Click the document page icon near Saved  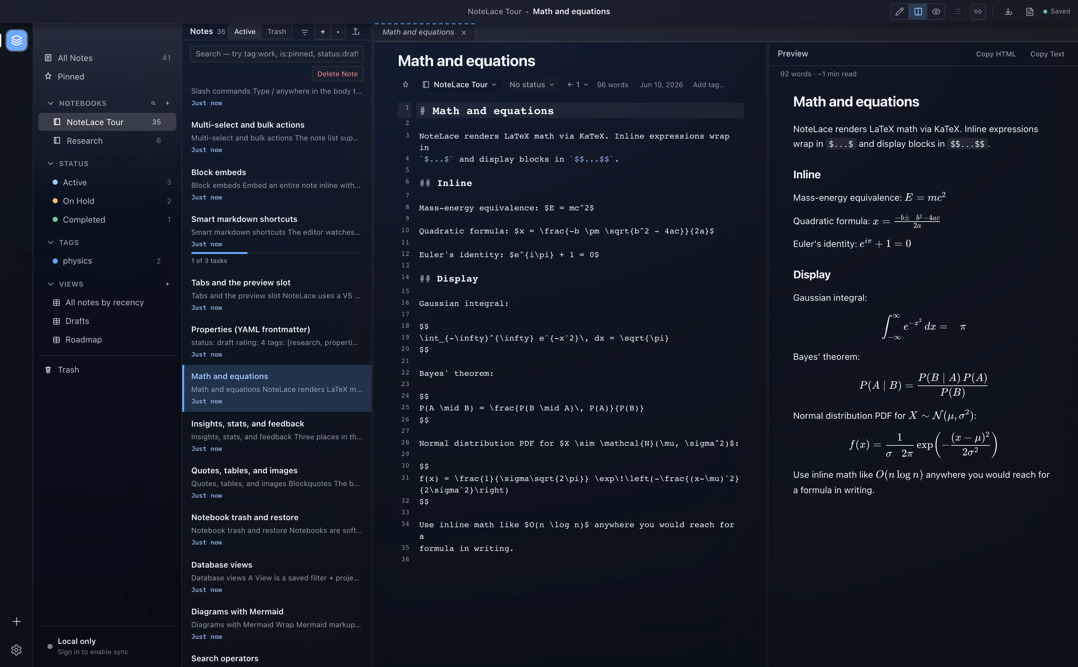(1030, 12)
